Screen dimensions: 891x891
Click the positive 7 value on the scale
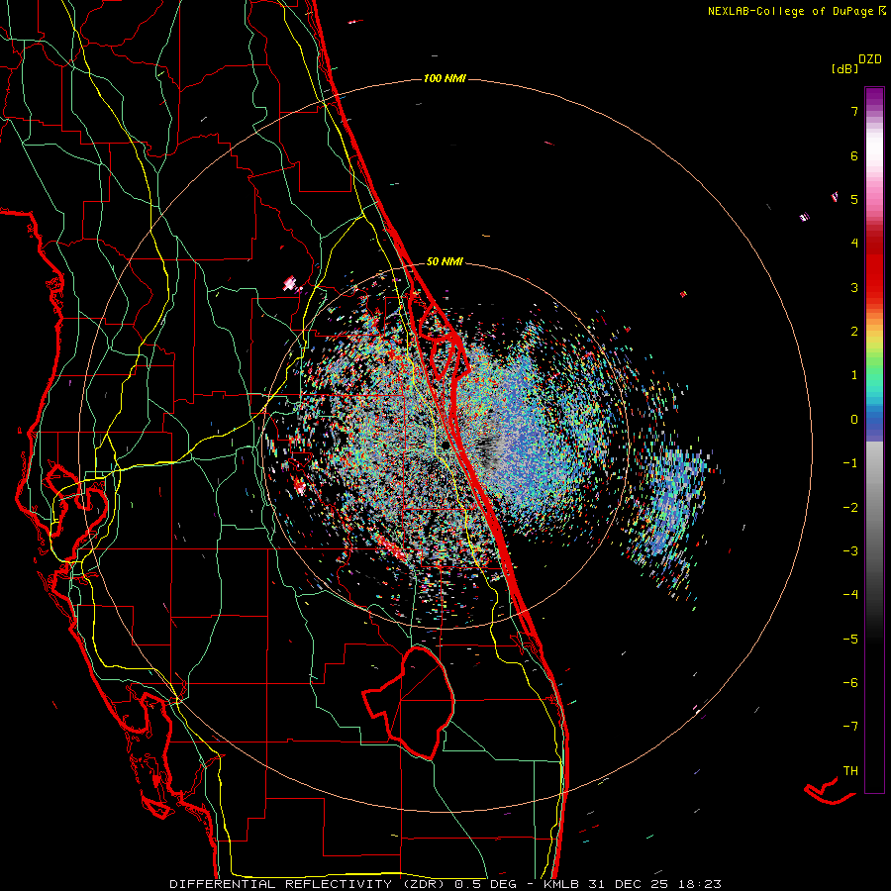[854, 111]
